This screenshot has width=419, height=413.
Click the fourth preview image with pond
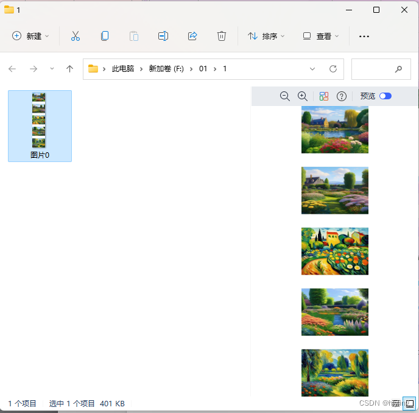point(335,312)
